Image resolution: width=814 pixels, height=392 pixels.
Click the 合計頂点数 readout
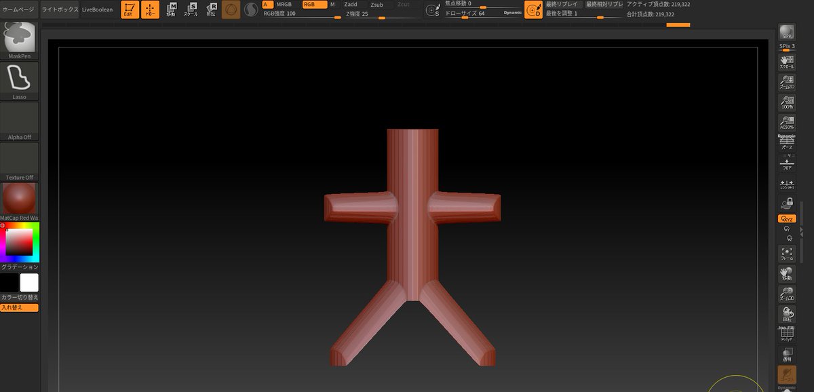click(651, 14)
